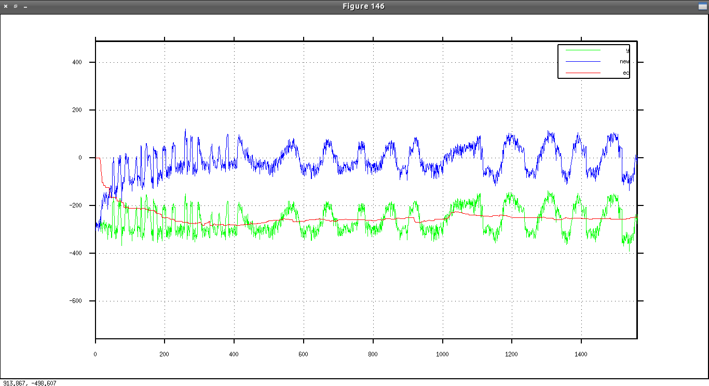709x386 pixels.
Task: Click the 1400 tick label on x-axis
Action: coord(581,354)
